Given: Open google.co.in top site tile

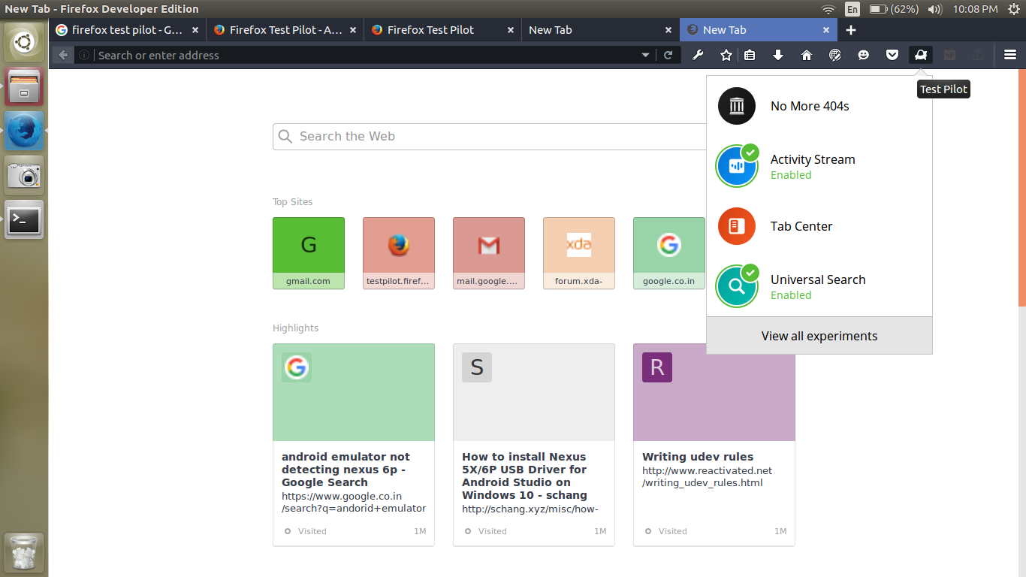Looking at the screenshot, I should point(669,253).
